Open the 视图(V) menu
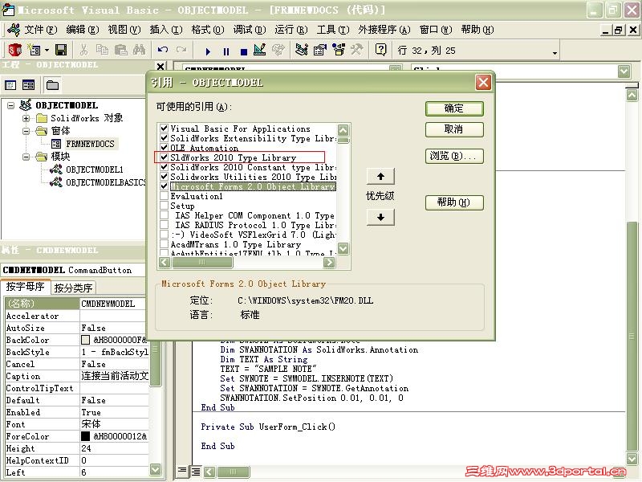The image size is (642, 482). 124,30
